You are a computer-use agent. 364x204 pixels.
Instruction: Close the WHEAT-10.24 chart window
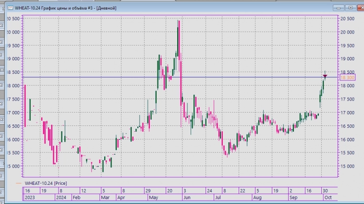[358, 8]
